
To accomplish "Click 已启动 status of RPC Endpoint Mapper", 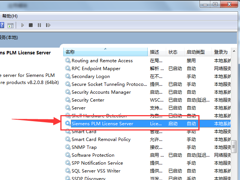I will click(175, 68).
